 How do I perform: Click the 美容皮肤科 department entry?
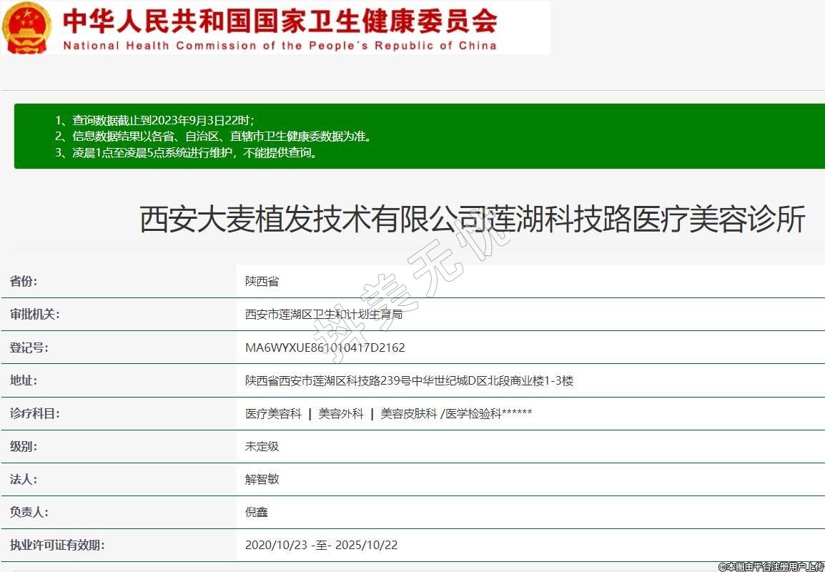(408, 414)
